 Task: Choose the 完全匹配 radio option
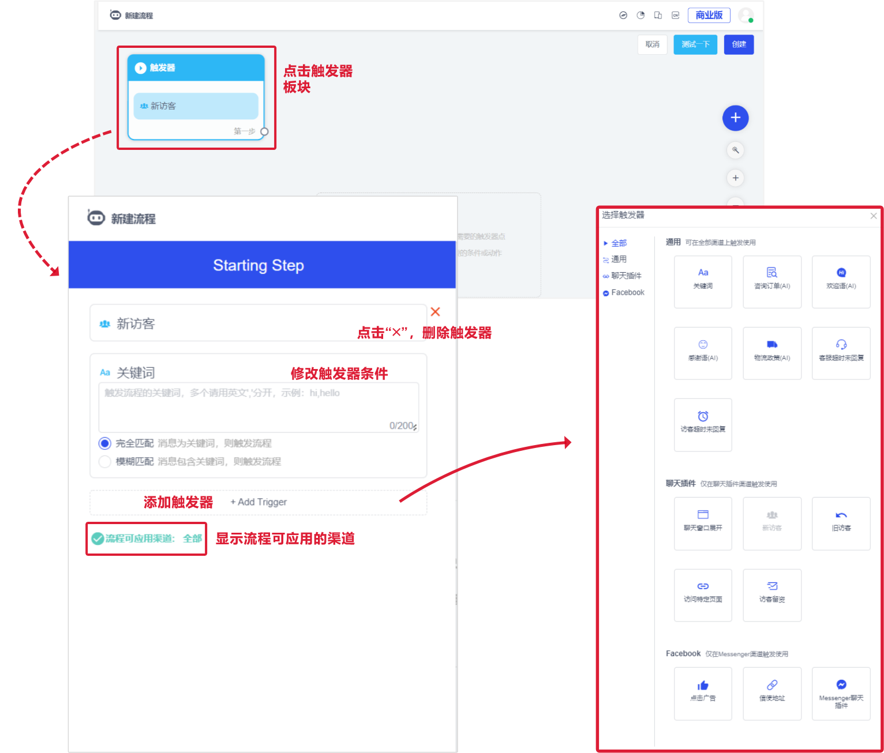point(104,443)
